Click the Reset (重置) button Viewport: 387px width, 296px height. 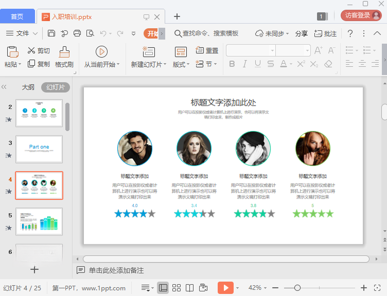click(207, 50)
